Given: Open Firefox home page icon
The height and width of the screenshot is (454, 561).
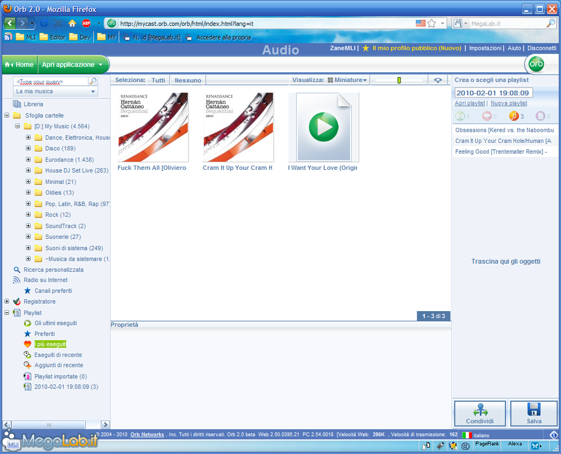Looking at the screenshot, I should click(x=72, y=24).
